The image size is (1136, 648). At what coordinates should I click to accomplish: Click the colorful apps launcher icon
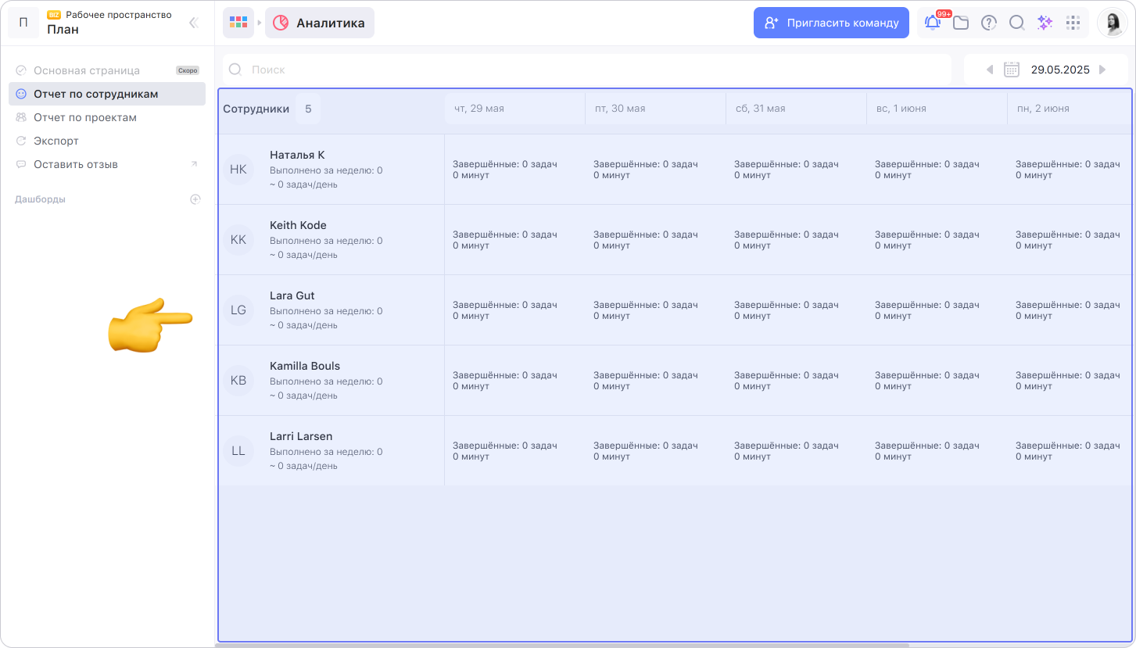(238, 23)
